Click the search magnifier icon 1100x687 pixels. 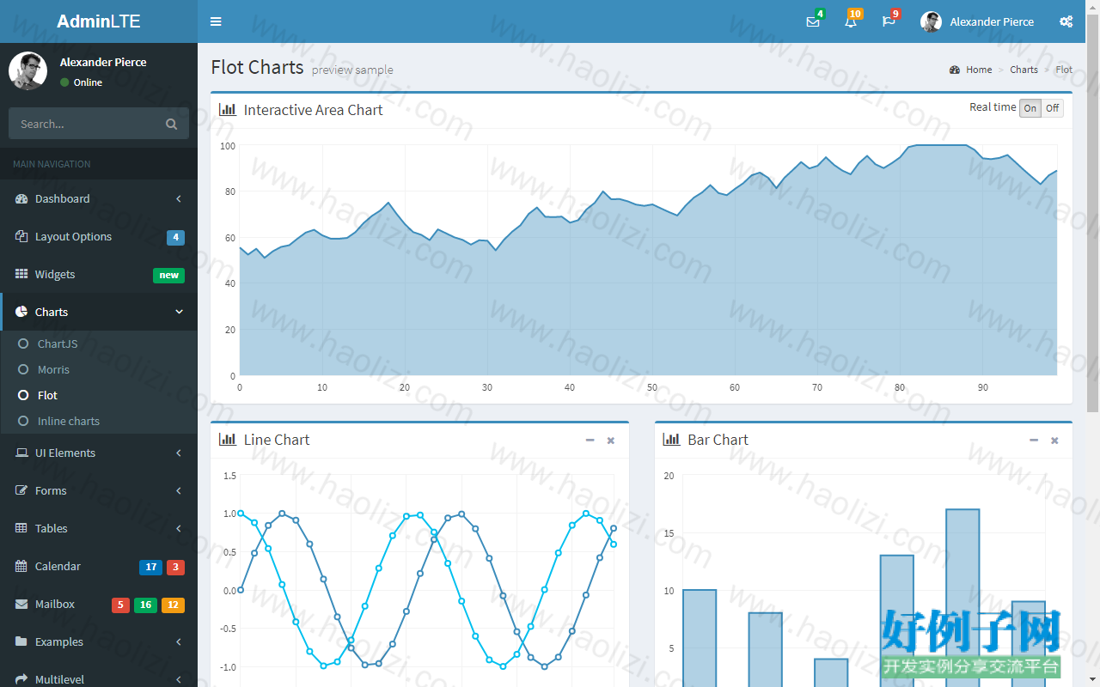(172, 124)
